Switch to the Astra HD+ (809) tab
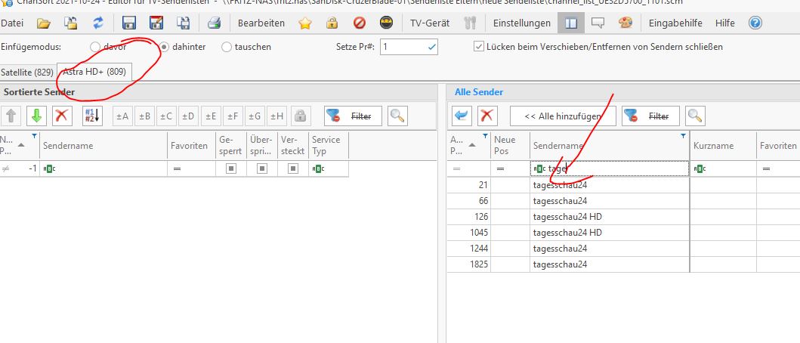Viewport: 800px width, 343px height. point(94,72)
